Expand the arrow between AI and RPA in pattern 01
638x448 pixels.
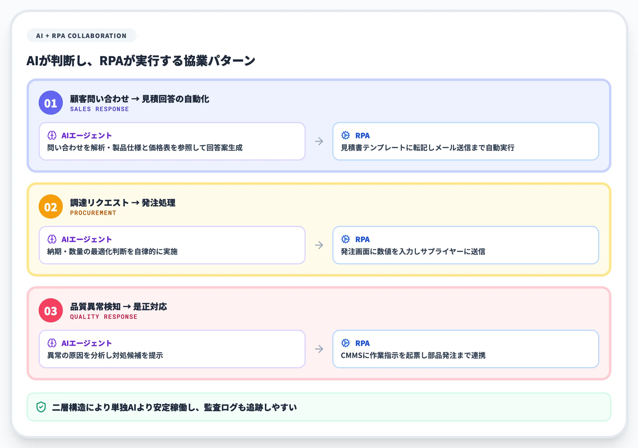click(319, 141)
